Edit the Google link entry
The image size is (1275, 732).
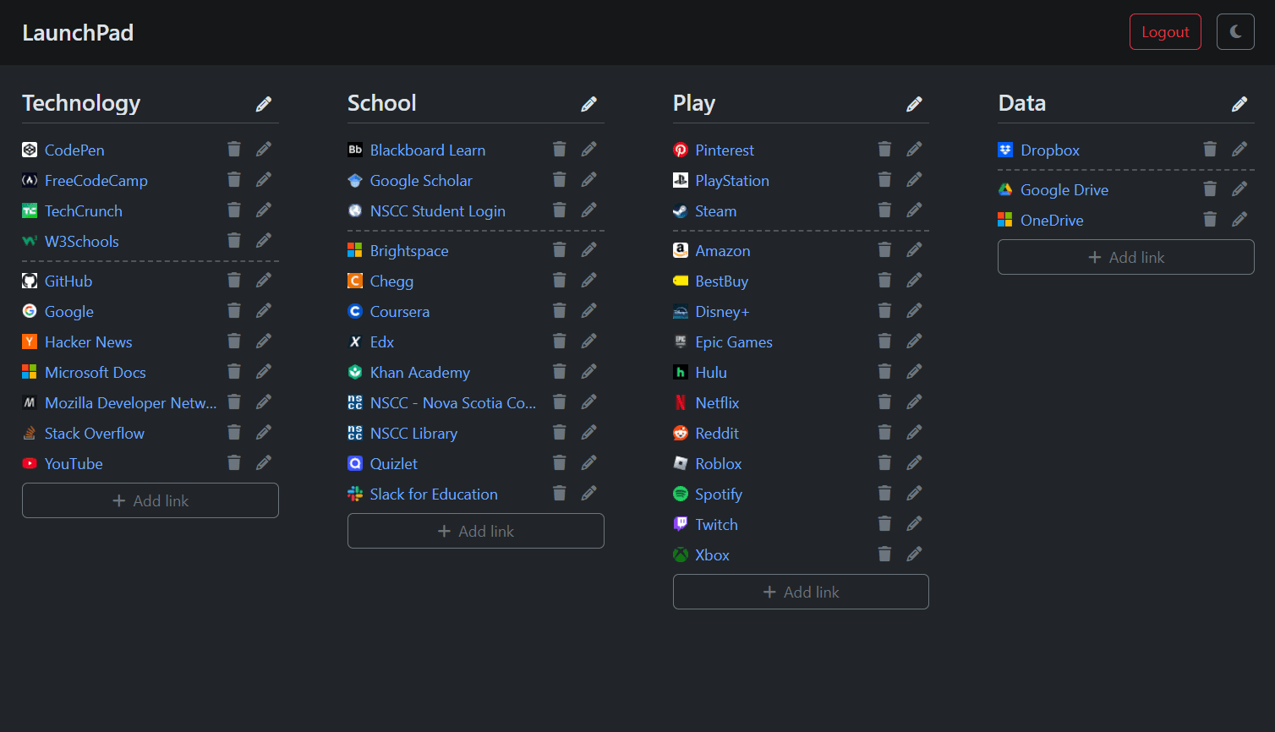pyautogui.click(x=264, y=310)
